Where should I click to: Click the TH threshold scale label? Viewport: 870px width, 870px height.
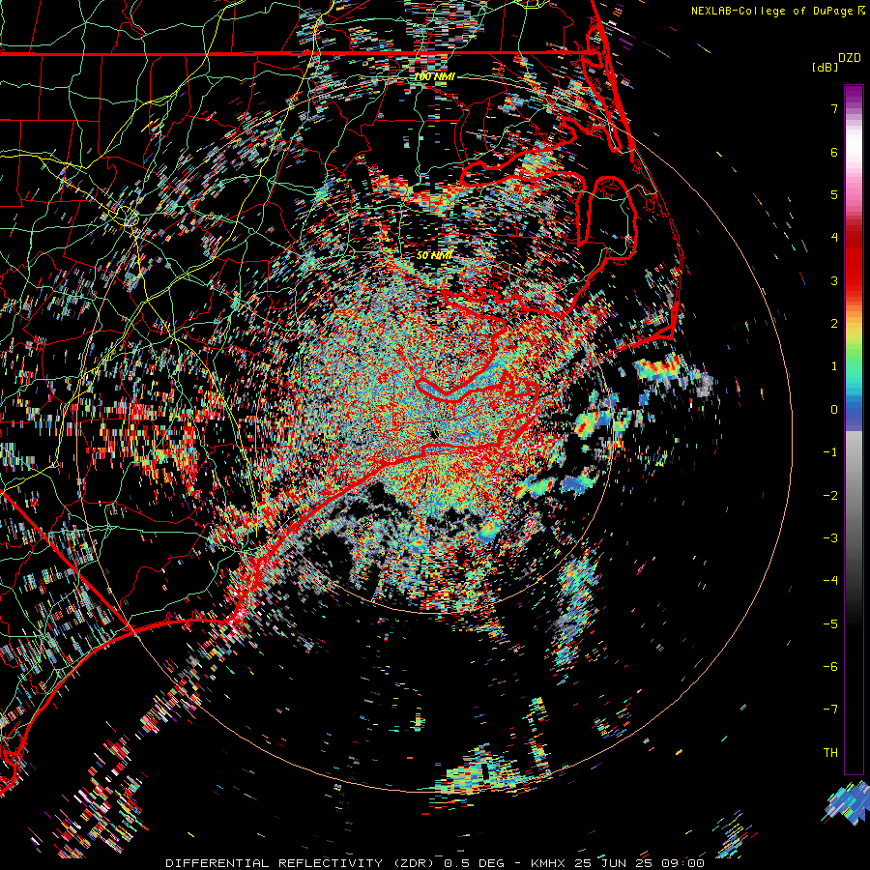[830, 753]
